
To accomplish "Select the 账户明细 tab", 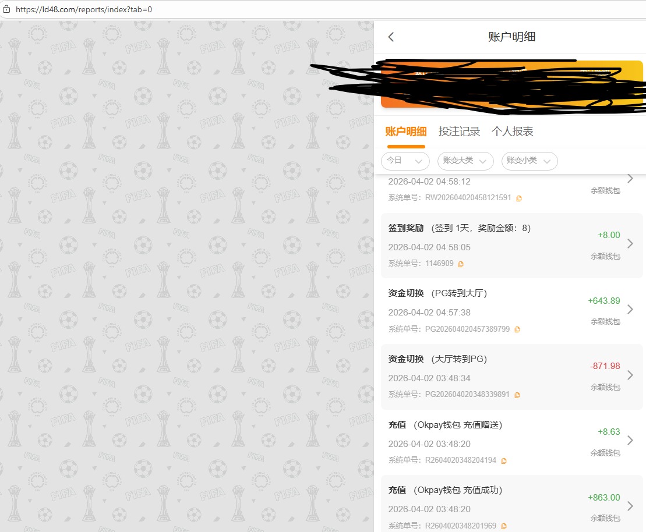I will pyautogui.click(x=405, y=132).
